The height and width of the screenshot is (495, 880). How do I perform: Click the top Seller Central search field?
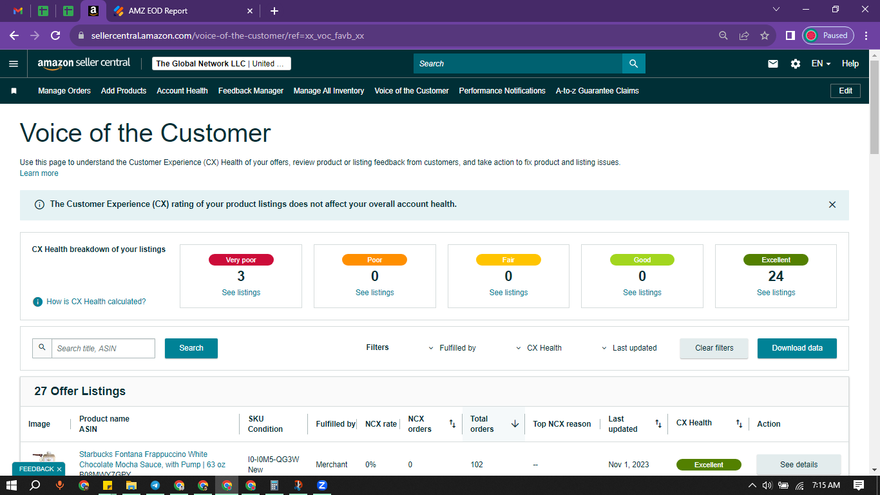coord(518,64)
